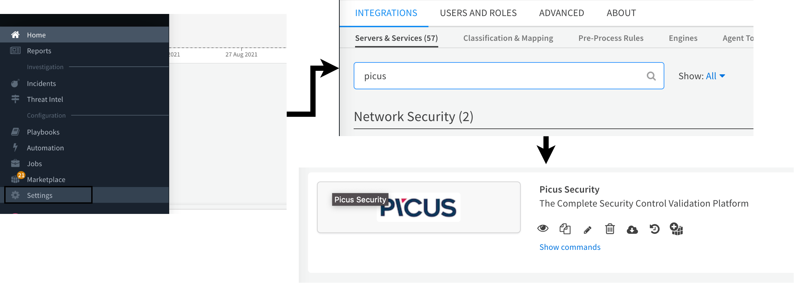This screenshot has width=794, height=283.
Task: Click the search magnifier icon in search box
Action: click(x=651, y=76)
